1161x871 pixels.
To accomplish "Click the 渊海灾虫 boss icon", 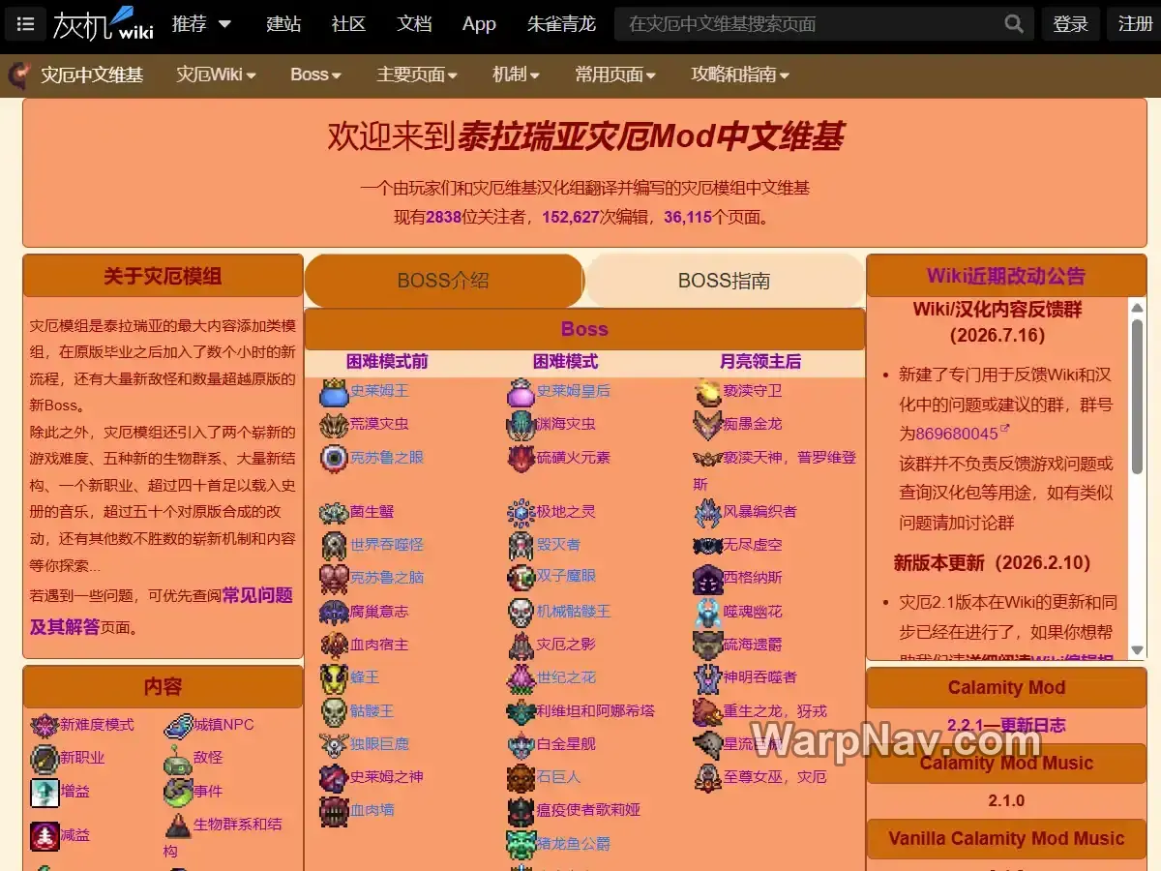I will (x=521, y=424).
